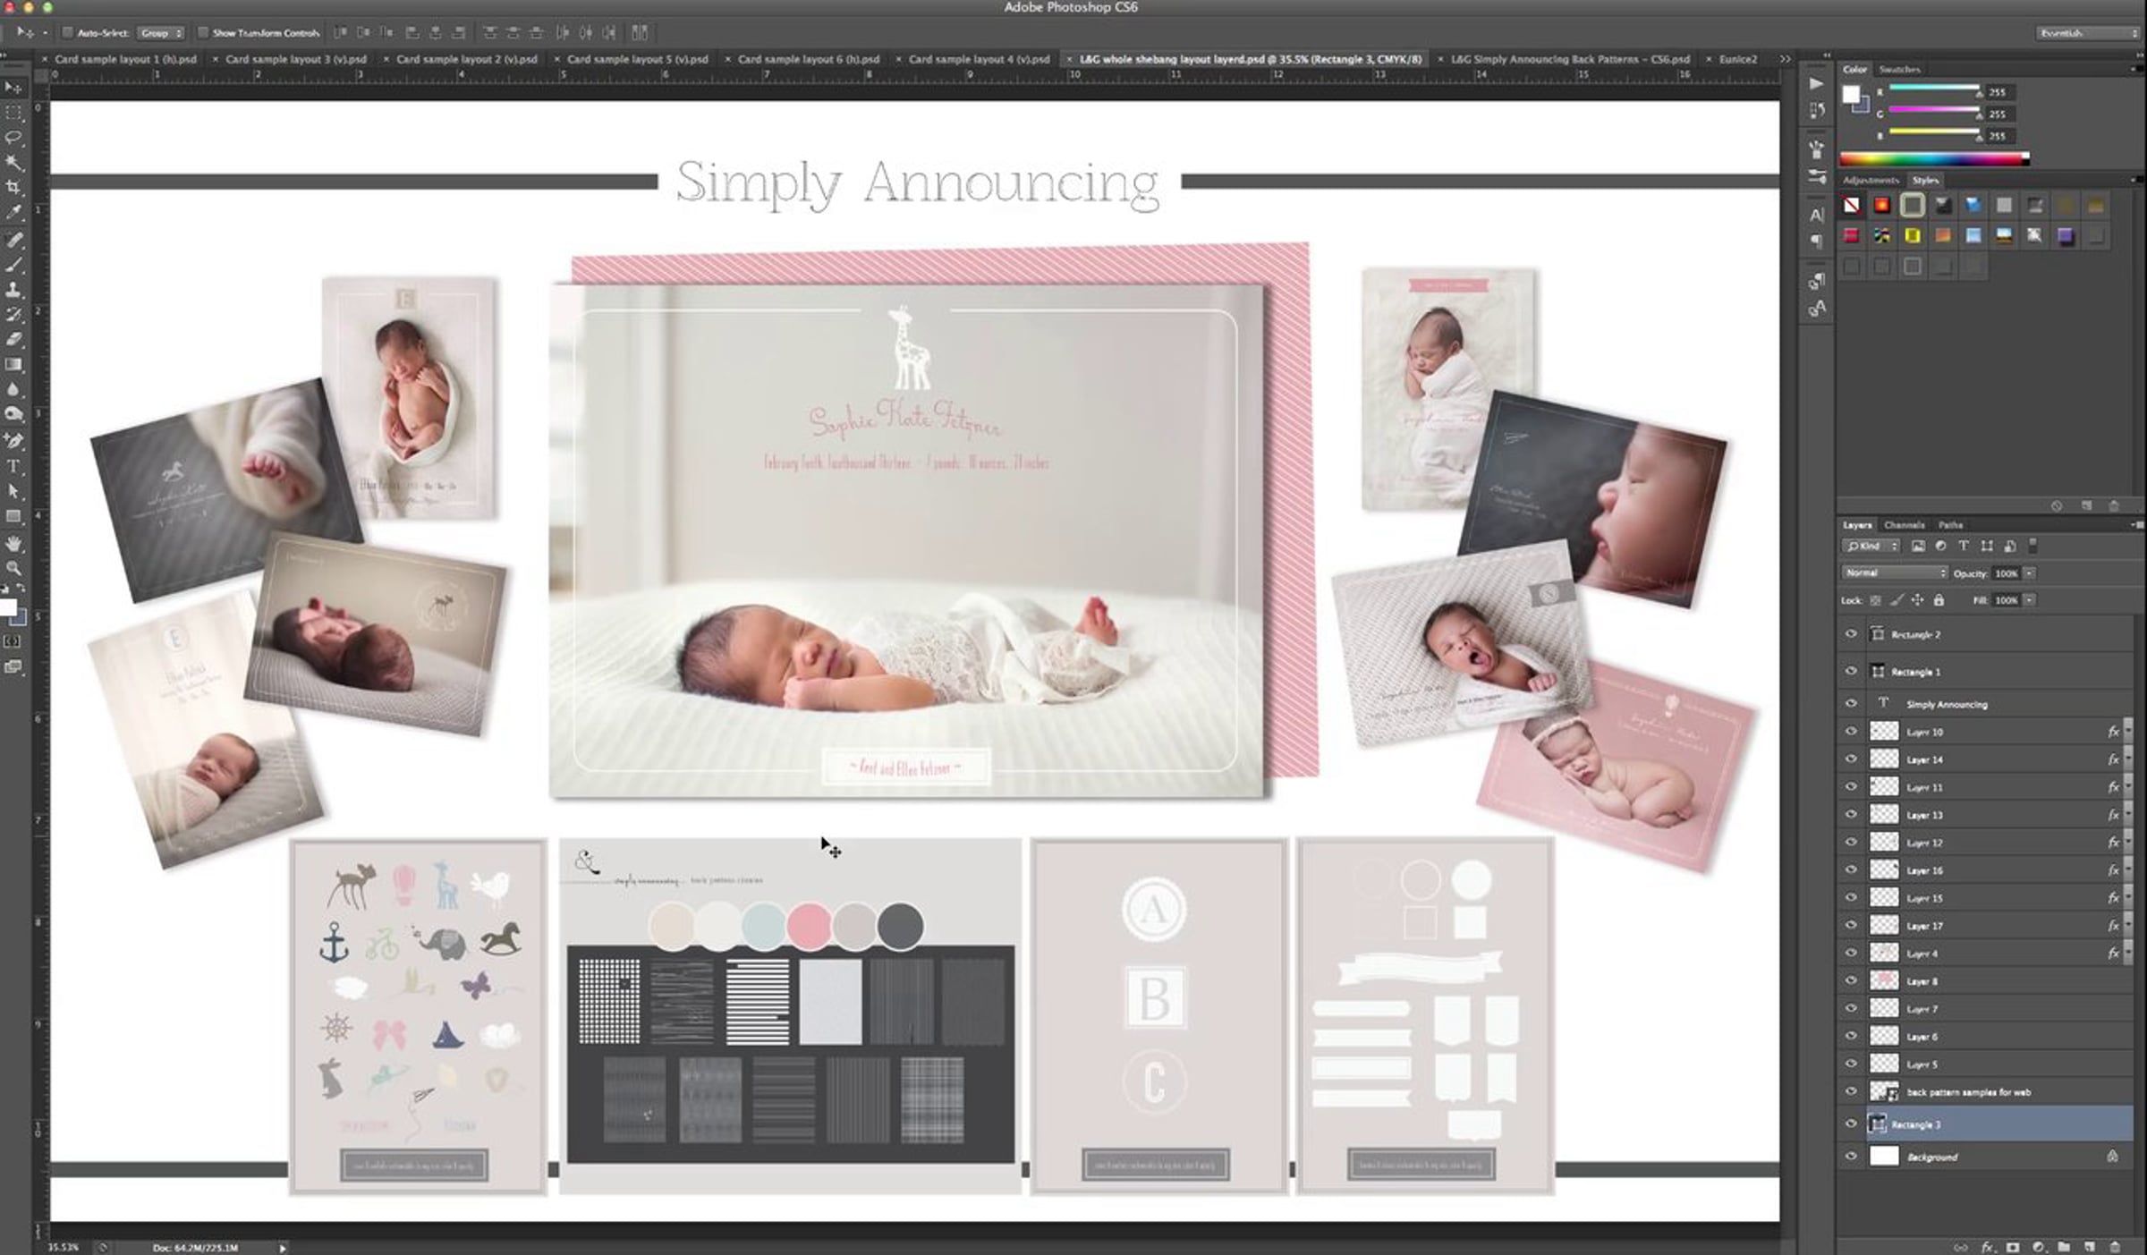The width and height of the screenshot is (2147, 1255).
Task: Select the Horizontal Type tool
Action: pyautogui.click(x=13, y=466)
